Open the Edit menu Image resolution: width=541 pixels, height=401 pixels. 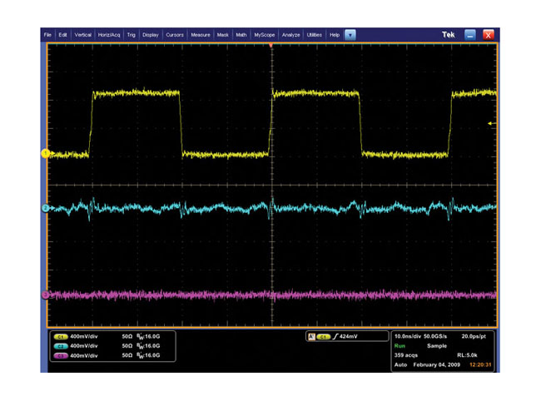click(62, 35)
